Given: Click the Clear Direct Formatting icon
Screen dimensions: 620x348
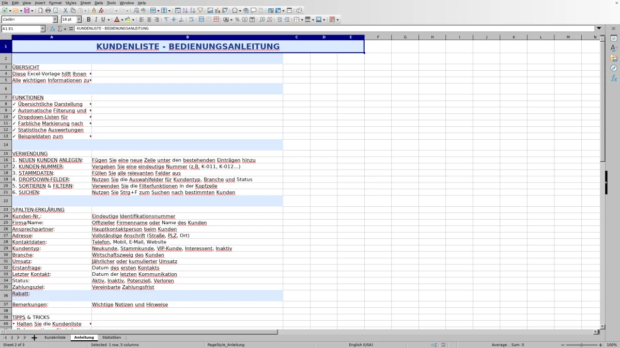Looking at the screenshot, I should [101, 10].
